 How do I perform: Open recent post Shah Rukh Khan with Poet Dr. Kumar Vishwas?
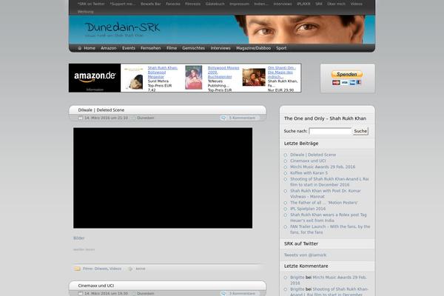tap(326, 194)
